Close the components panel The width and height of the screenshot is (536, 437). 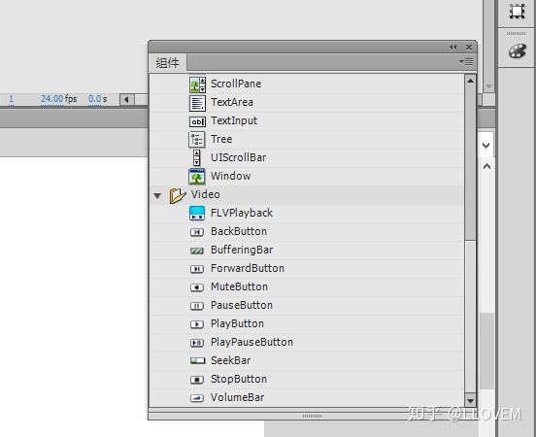tap(469, 48)
